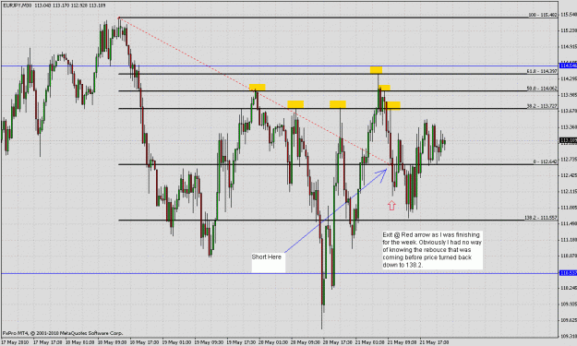Viewport: 577px width, 346px height.
Task: Select the '50.0 - 114.062' Fibonacci label
Action: click(543, 89)
